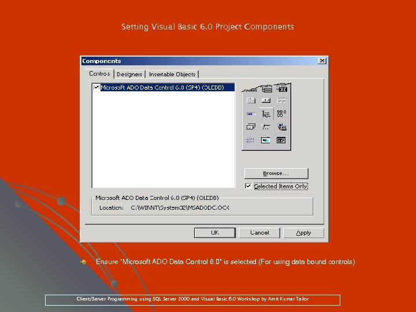Click the ProgressBar icon in toolbox picture
416x312 pixels.
tap(250, 114)
